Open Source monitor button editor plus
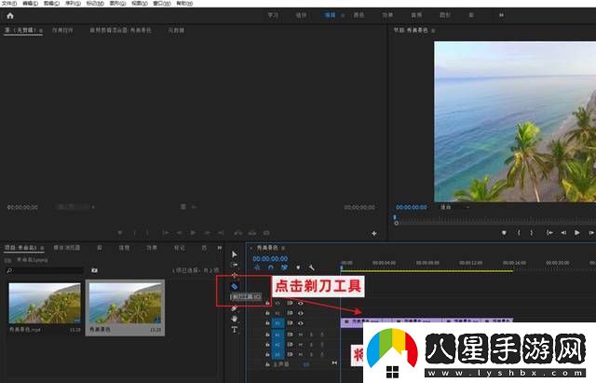 374,233
